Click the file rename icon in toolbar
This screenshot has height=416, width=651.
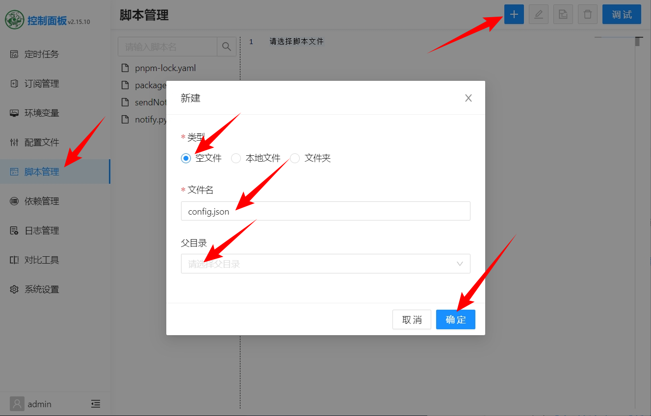click(563, 14)
